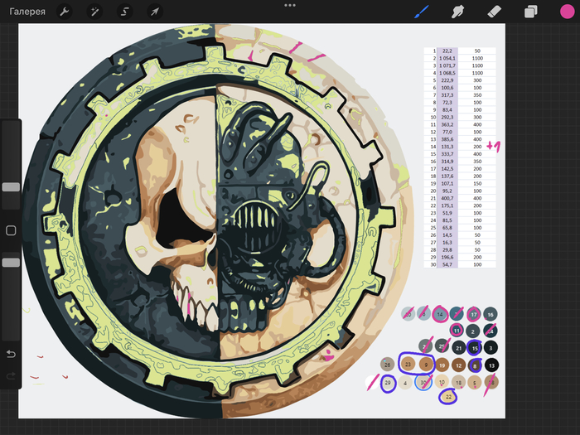Undo the last action

tap(11, 355)
